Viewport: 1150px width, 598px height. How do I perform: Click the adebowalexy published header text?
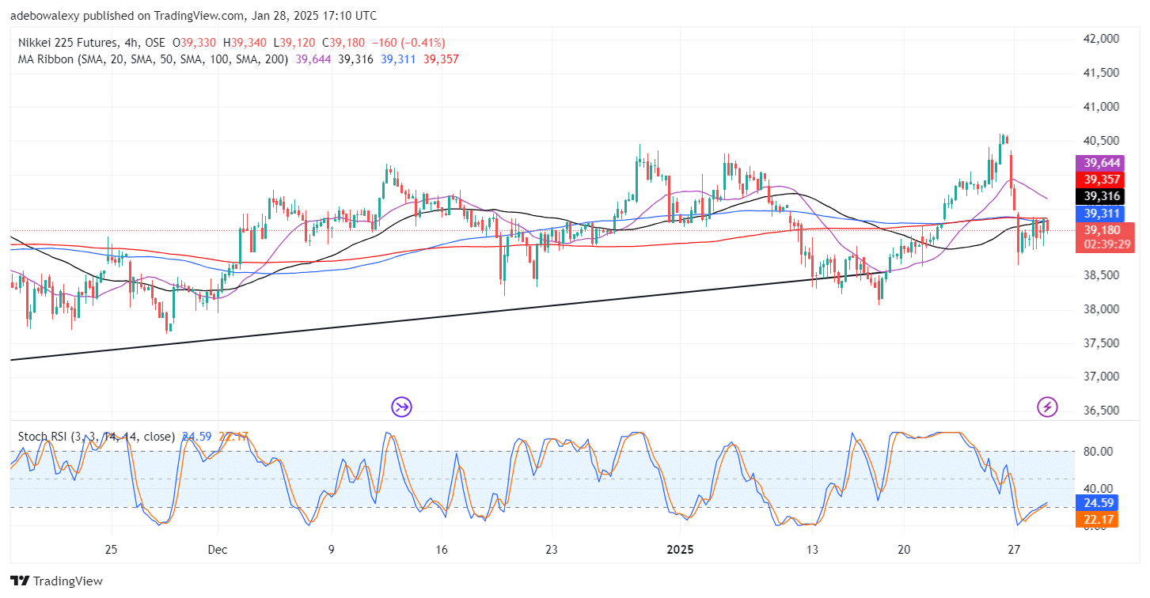[193, 15]
